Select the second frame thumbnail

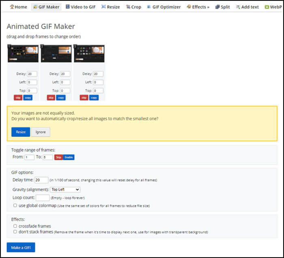(56, 53)
